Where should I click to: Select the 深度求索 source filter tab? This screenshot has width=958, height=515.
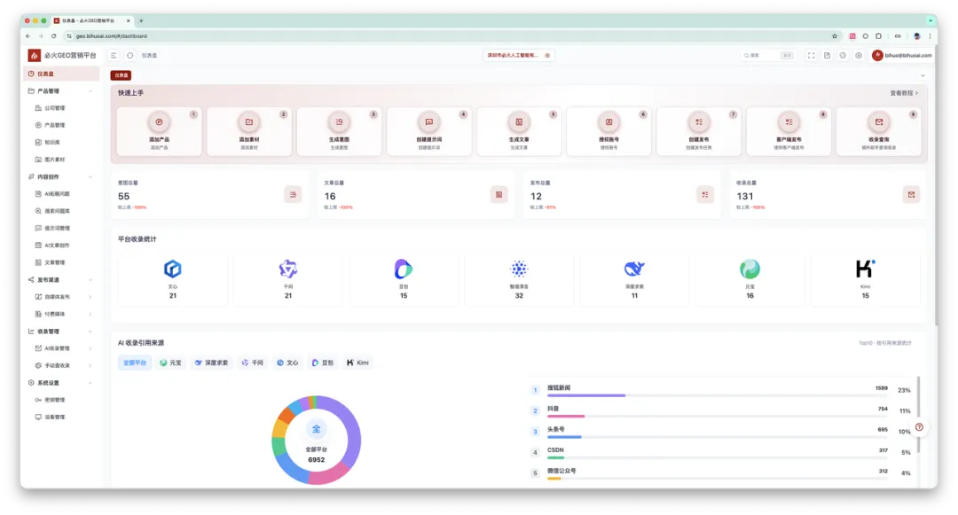tap(212, 363)
